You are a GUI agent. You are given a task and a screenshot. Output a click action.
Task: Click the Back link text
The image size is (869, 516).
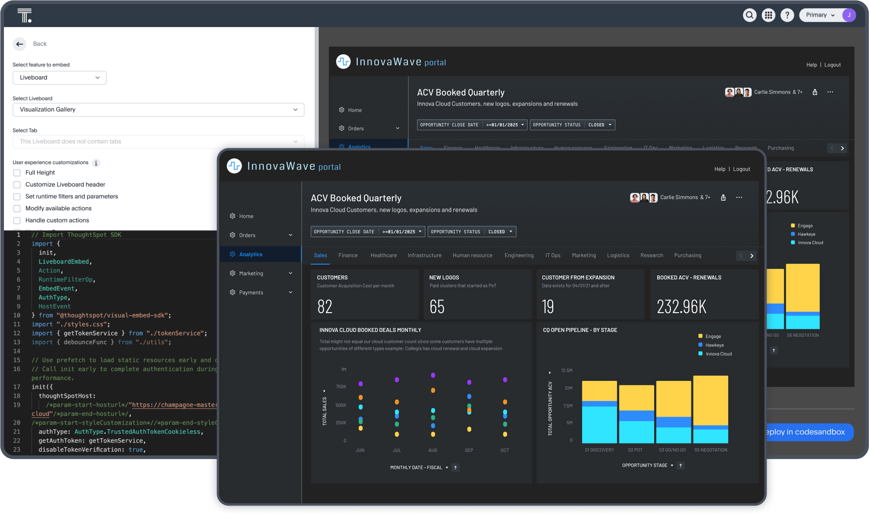40,44
